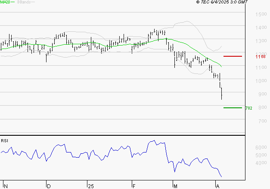Click the N month marker on time axis
This screenshot has width=270, height=189.
coord(6,186)
